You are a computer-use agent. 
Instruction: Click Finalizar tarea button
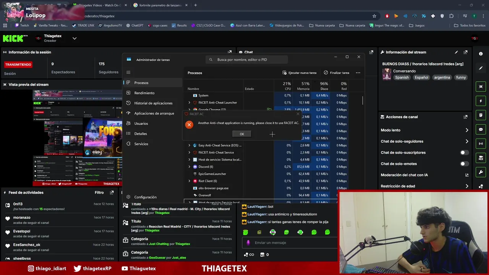[x=337, y=73]
